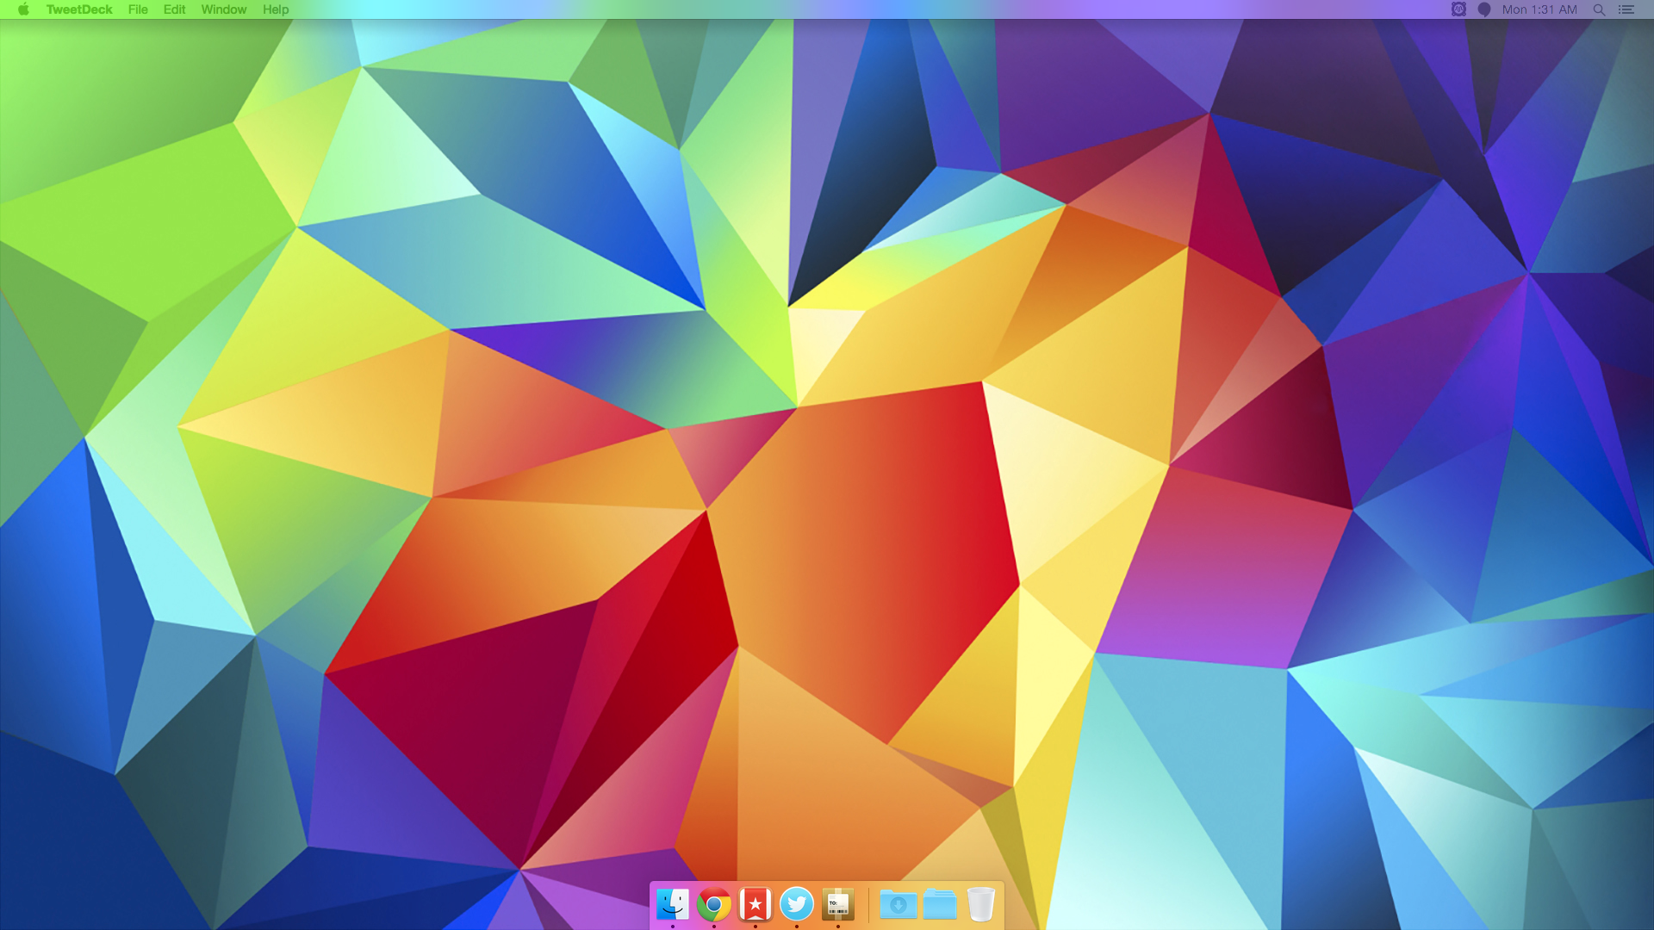The image size is (1654, 930).
Task: Click the waveform status icon in the menu bar
Action: [x=1458, y=9]
